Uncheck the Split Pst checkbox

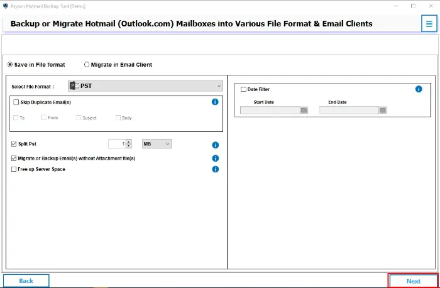coord(14,144)
